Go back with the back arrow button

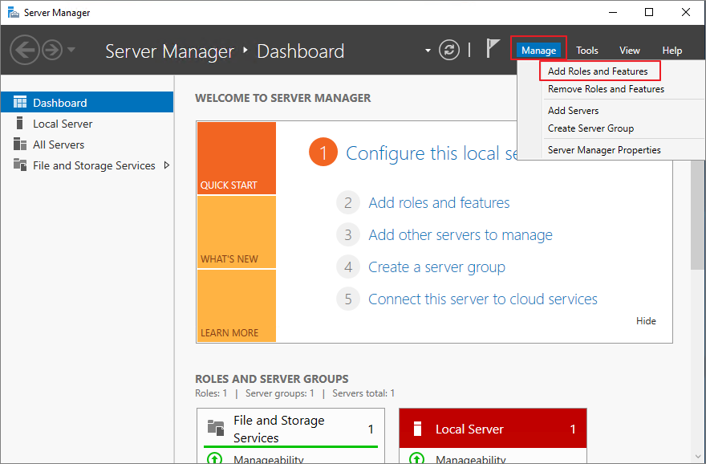coord(24,50)
